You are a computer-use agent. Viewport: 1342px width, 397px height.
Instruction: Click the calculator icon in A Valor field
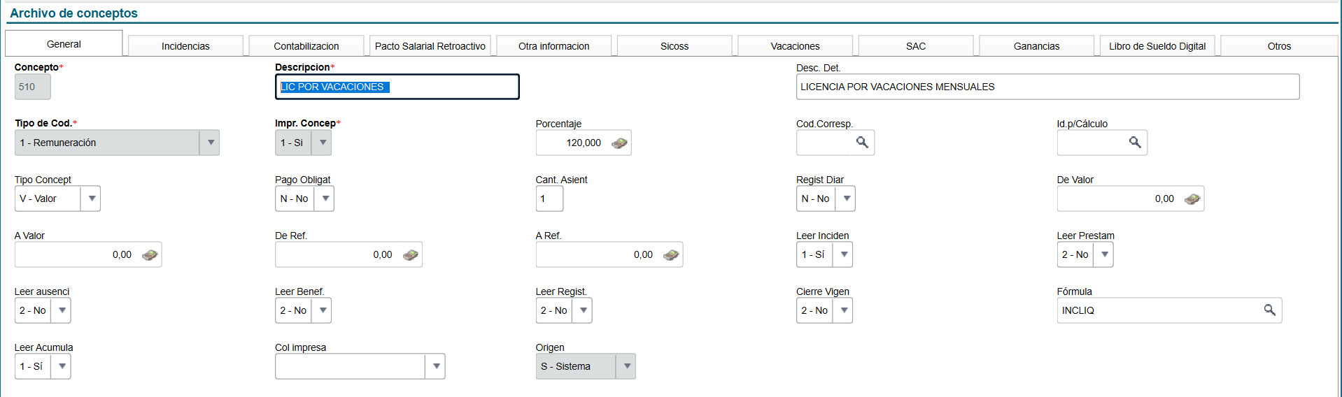150,255
